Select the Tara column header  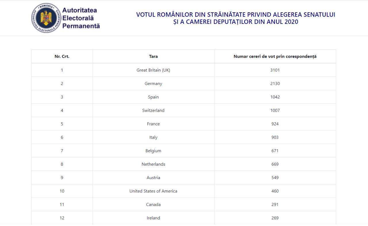click(154, 57)
